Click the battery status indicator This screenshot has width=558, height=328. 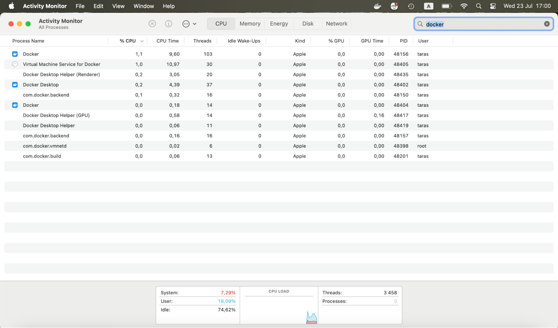click(446, 6)
